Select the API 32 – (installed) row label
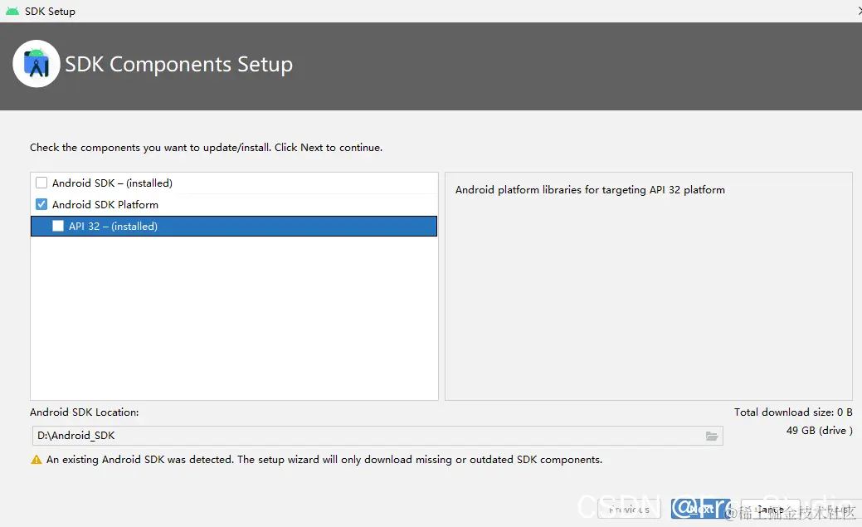The height and width of the screenshot is (527, 862). (x=114, y=226)
